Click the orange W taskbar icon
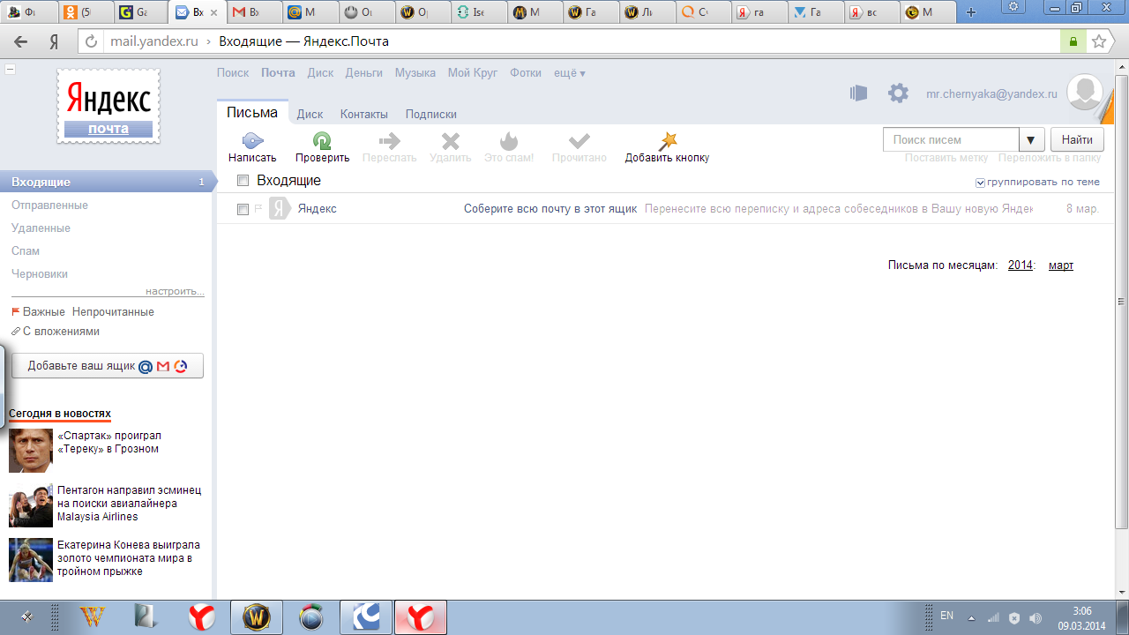This screenshot has height=635, width=1129. click(92, 617)
